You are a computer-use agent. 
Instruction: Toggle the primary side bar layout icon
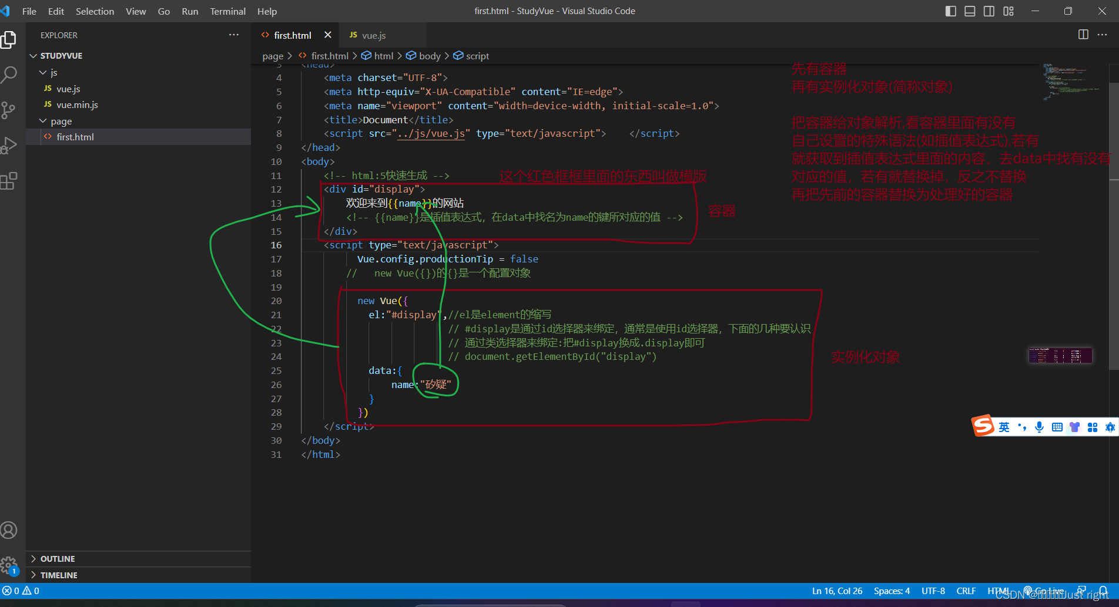click(x=950, y=11)
